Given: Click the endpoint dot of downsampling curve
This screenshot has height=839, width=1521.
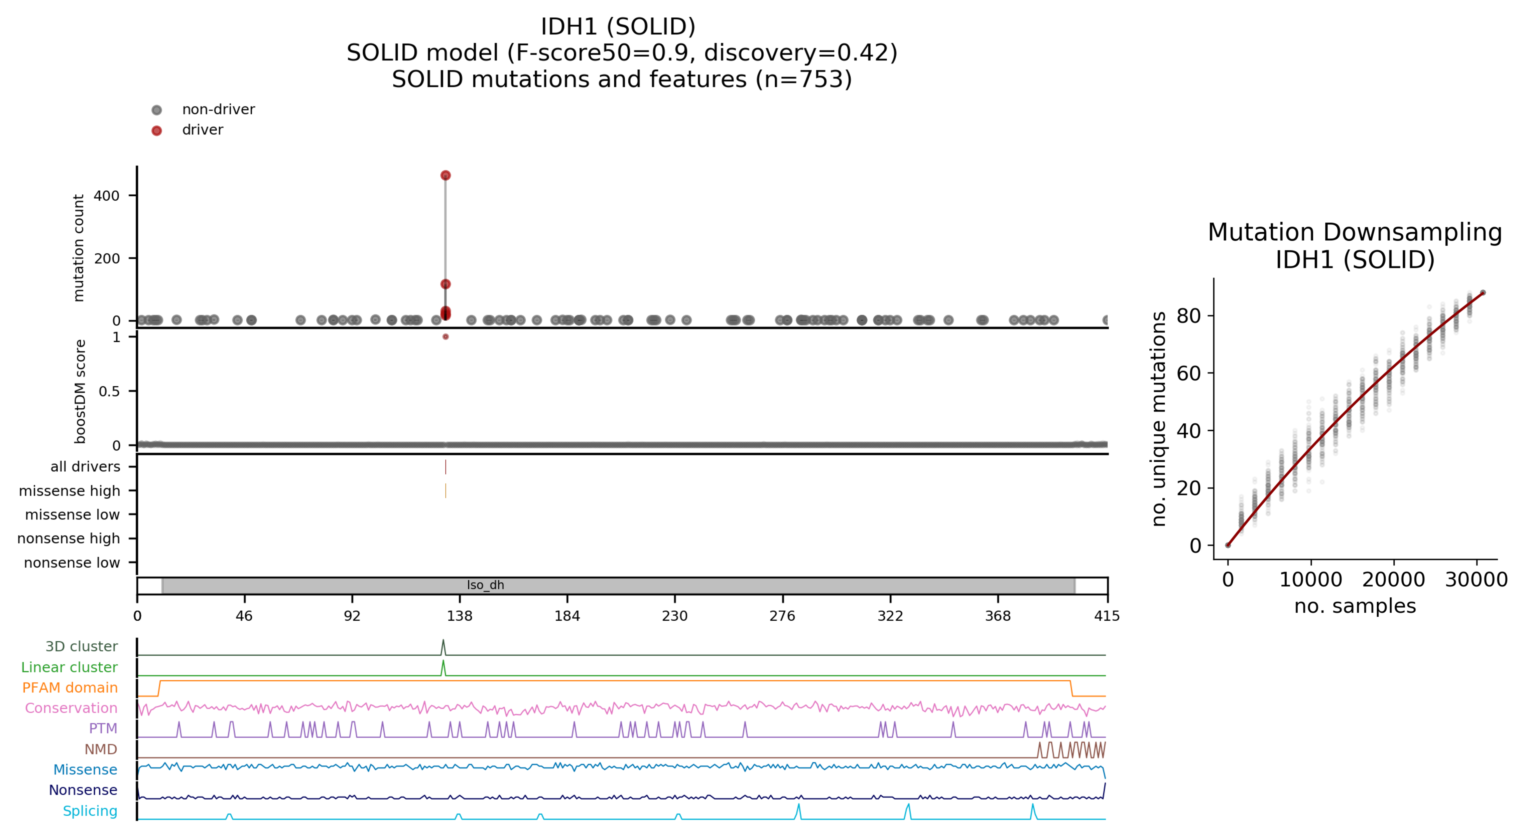Looking at the screenshot, I should point(1483,293).
